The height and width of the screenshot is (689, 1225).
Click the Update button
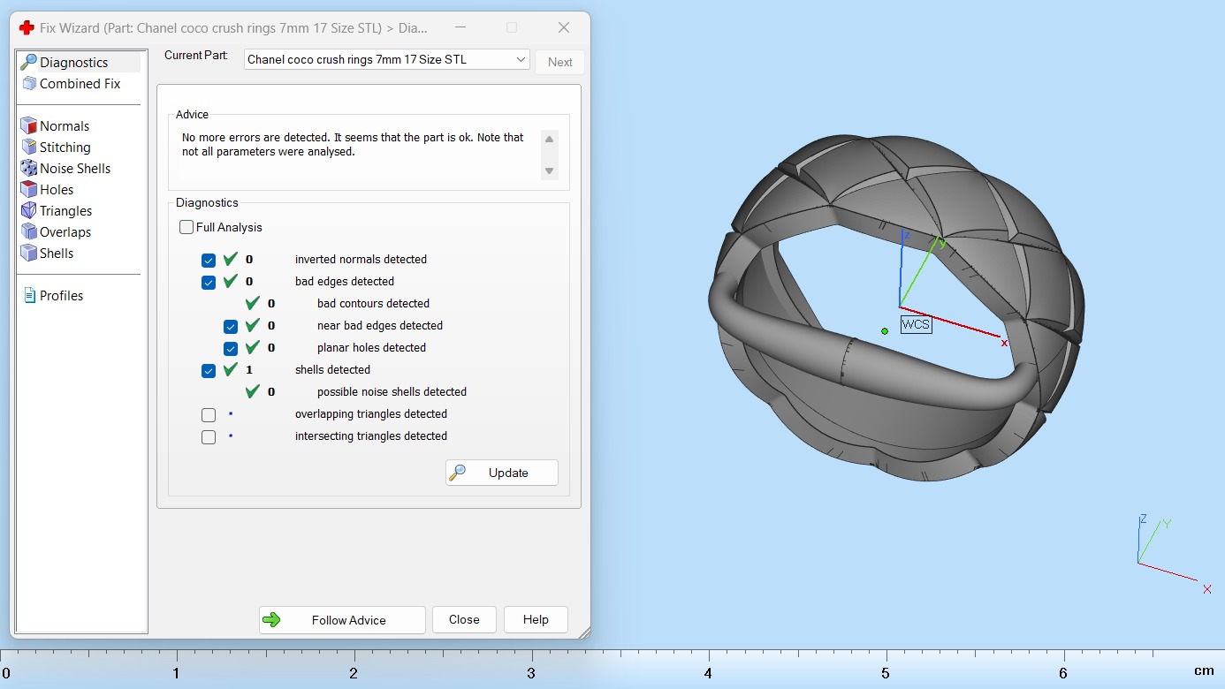(502, 473)
